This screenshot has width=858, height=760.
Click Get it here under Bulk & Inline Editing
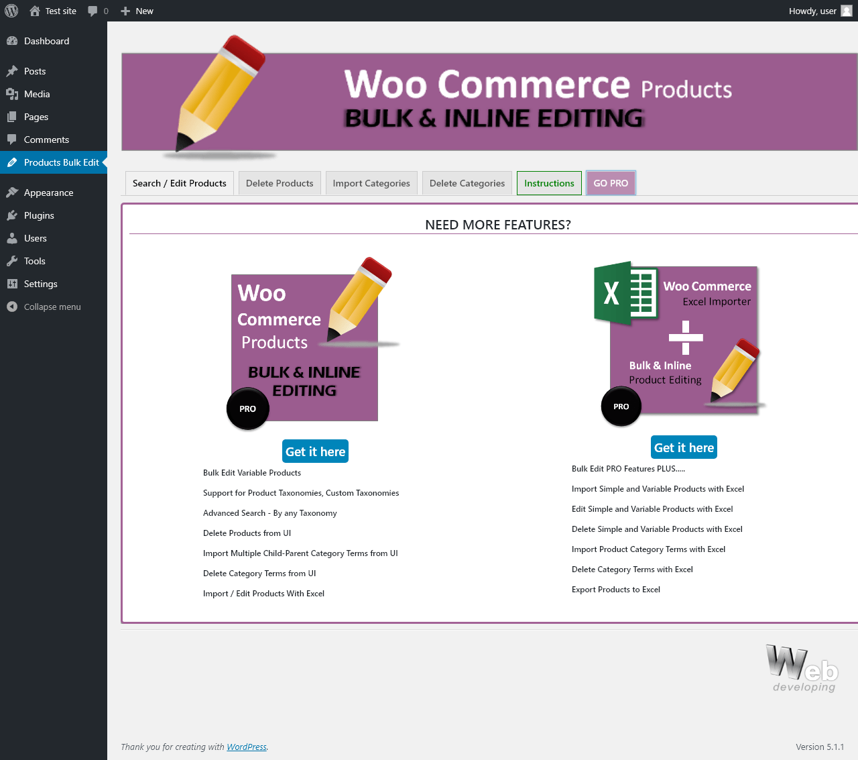click(315, 451)
